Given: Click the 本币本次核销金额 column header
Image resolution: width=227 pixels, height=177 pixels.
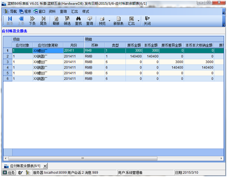Looking at the screenshot, I should pyautogui.click(x=199, y=45).
